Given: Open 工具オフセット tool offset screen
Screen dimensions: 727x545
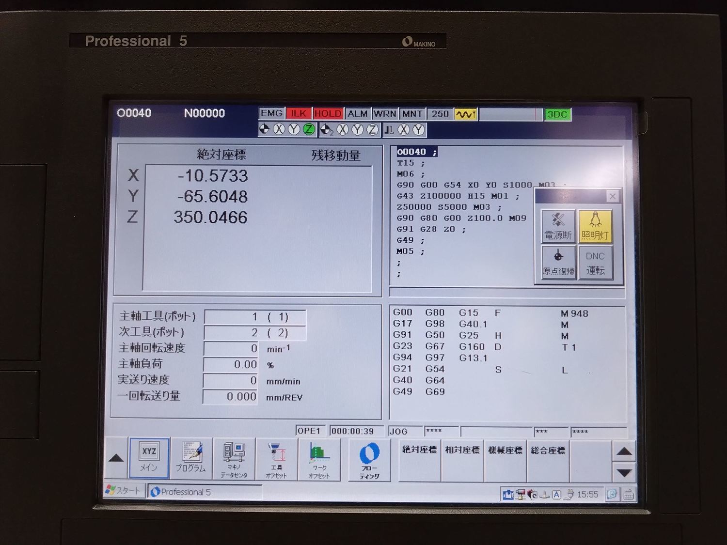Looking at the screenshot, I should (276, 459).
